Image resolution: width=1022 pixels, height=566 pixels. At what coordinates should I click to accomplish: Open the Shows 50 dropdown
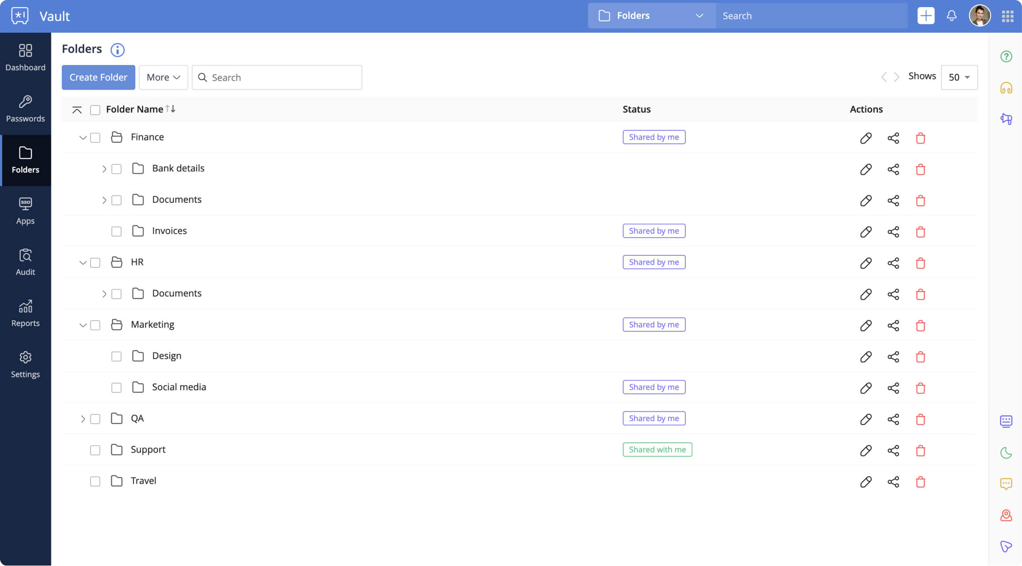959,77
